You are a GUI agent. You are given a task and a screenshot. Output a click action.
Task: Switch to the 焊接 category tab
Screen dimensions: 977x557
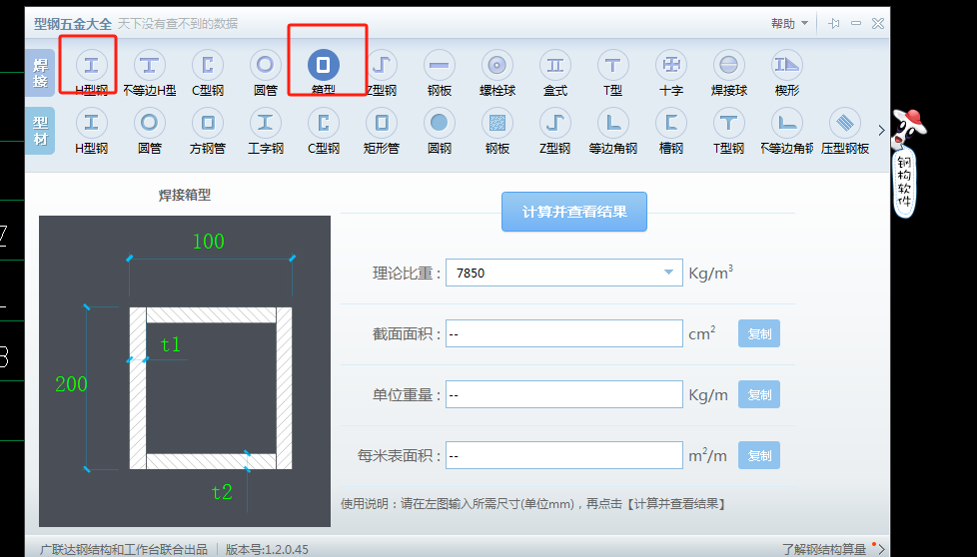(41, 73)
